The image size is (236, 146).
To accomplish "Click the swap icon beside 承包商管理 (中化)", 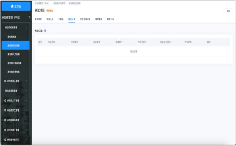I will tap(30, 18).
